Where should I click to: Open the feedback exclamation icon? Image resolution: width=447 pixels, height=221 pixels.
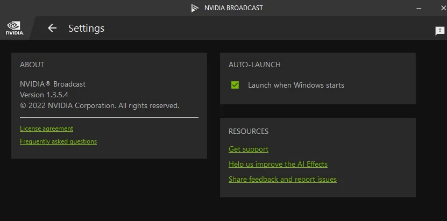[440, 31]
